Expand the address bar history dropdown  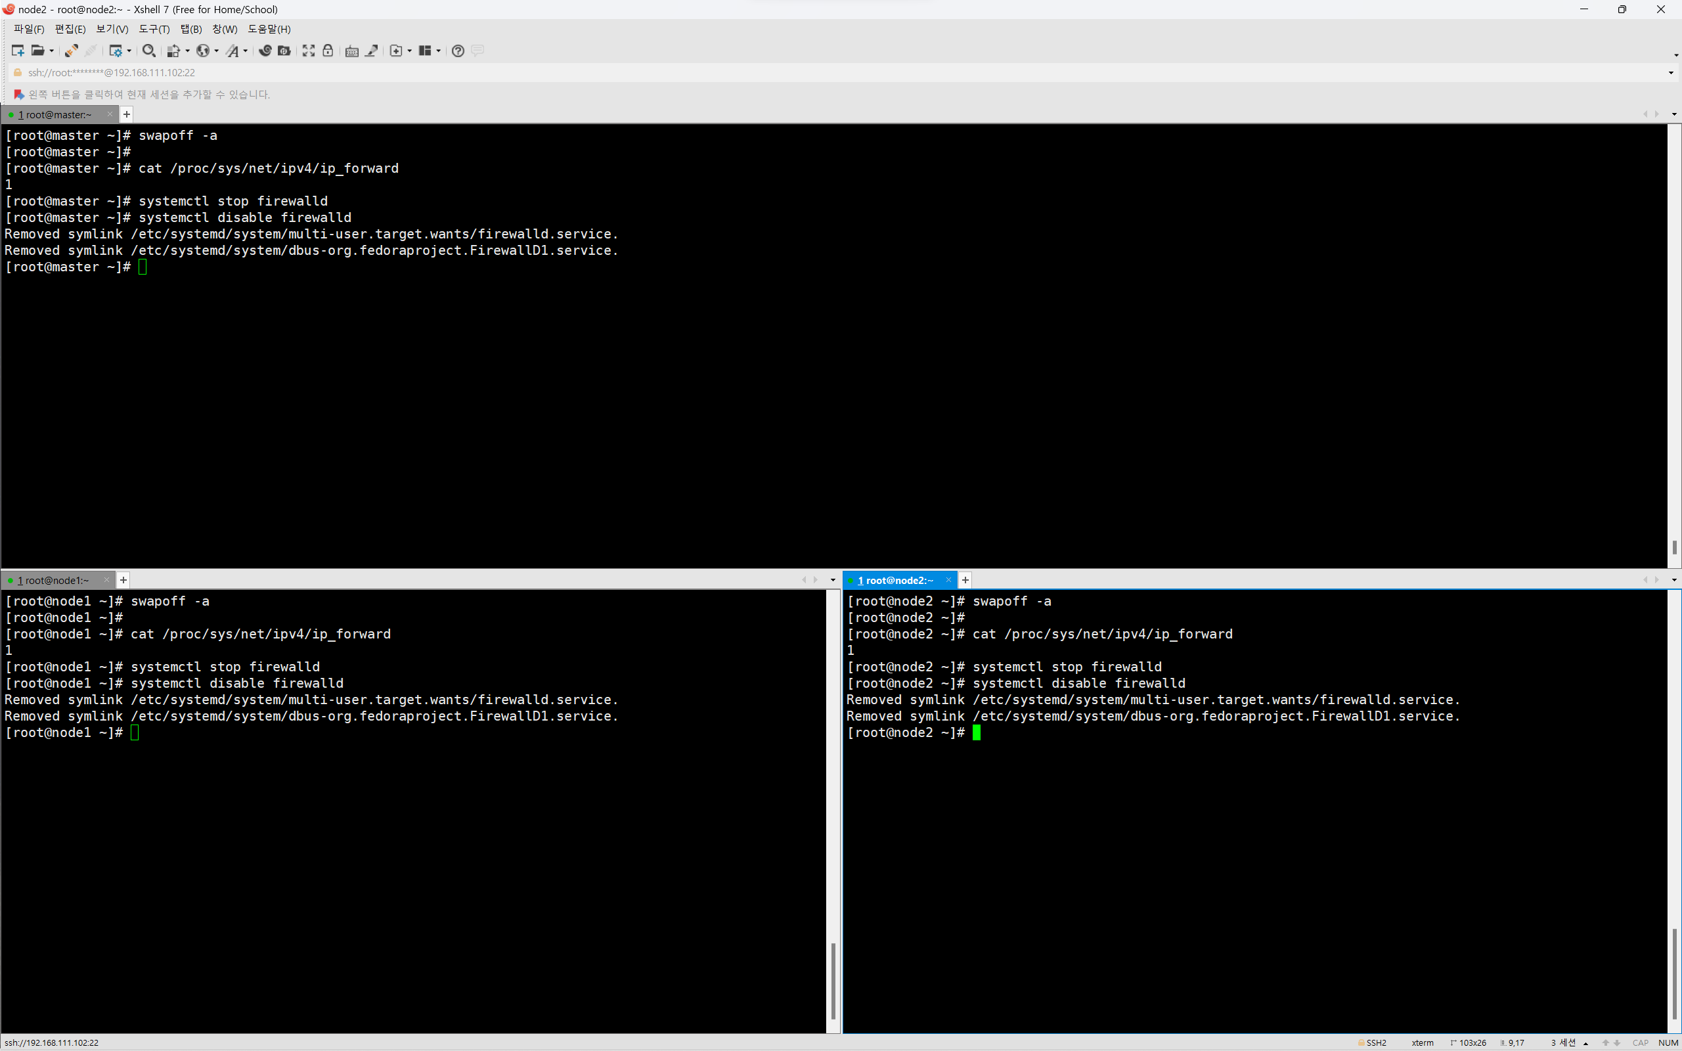1671,73
